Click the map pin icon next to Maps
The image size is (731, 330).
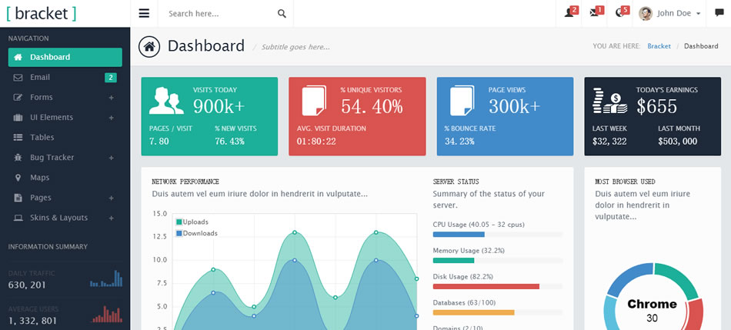click(18, 178)
